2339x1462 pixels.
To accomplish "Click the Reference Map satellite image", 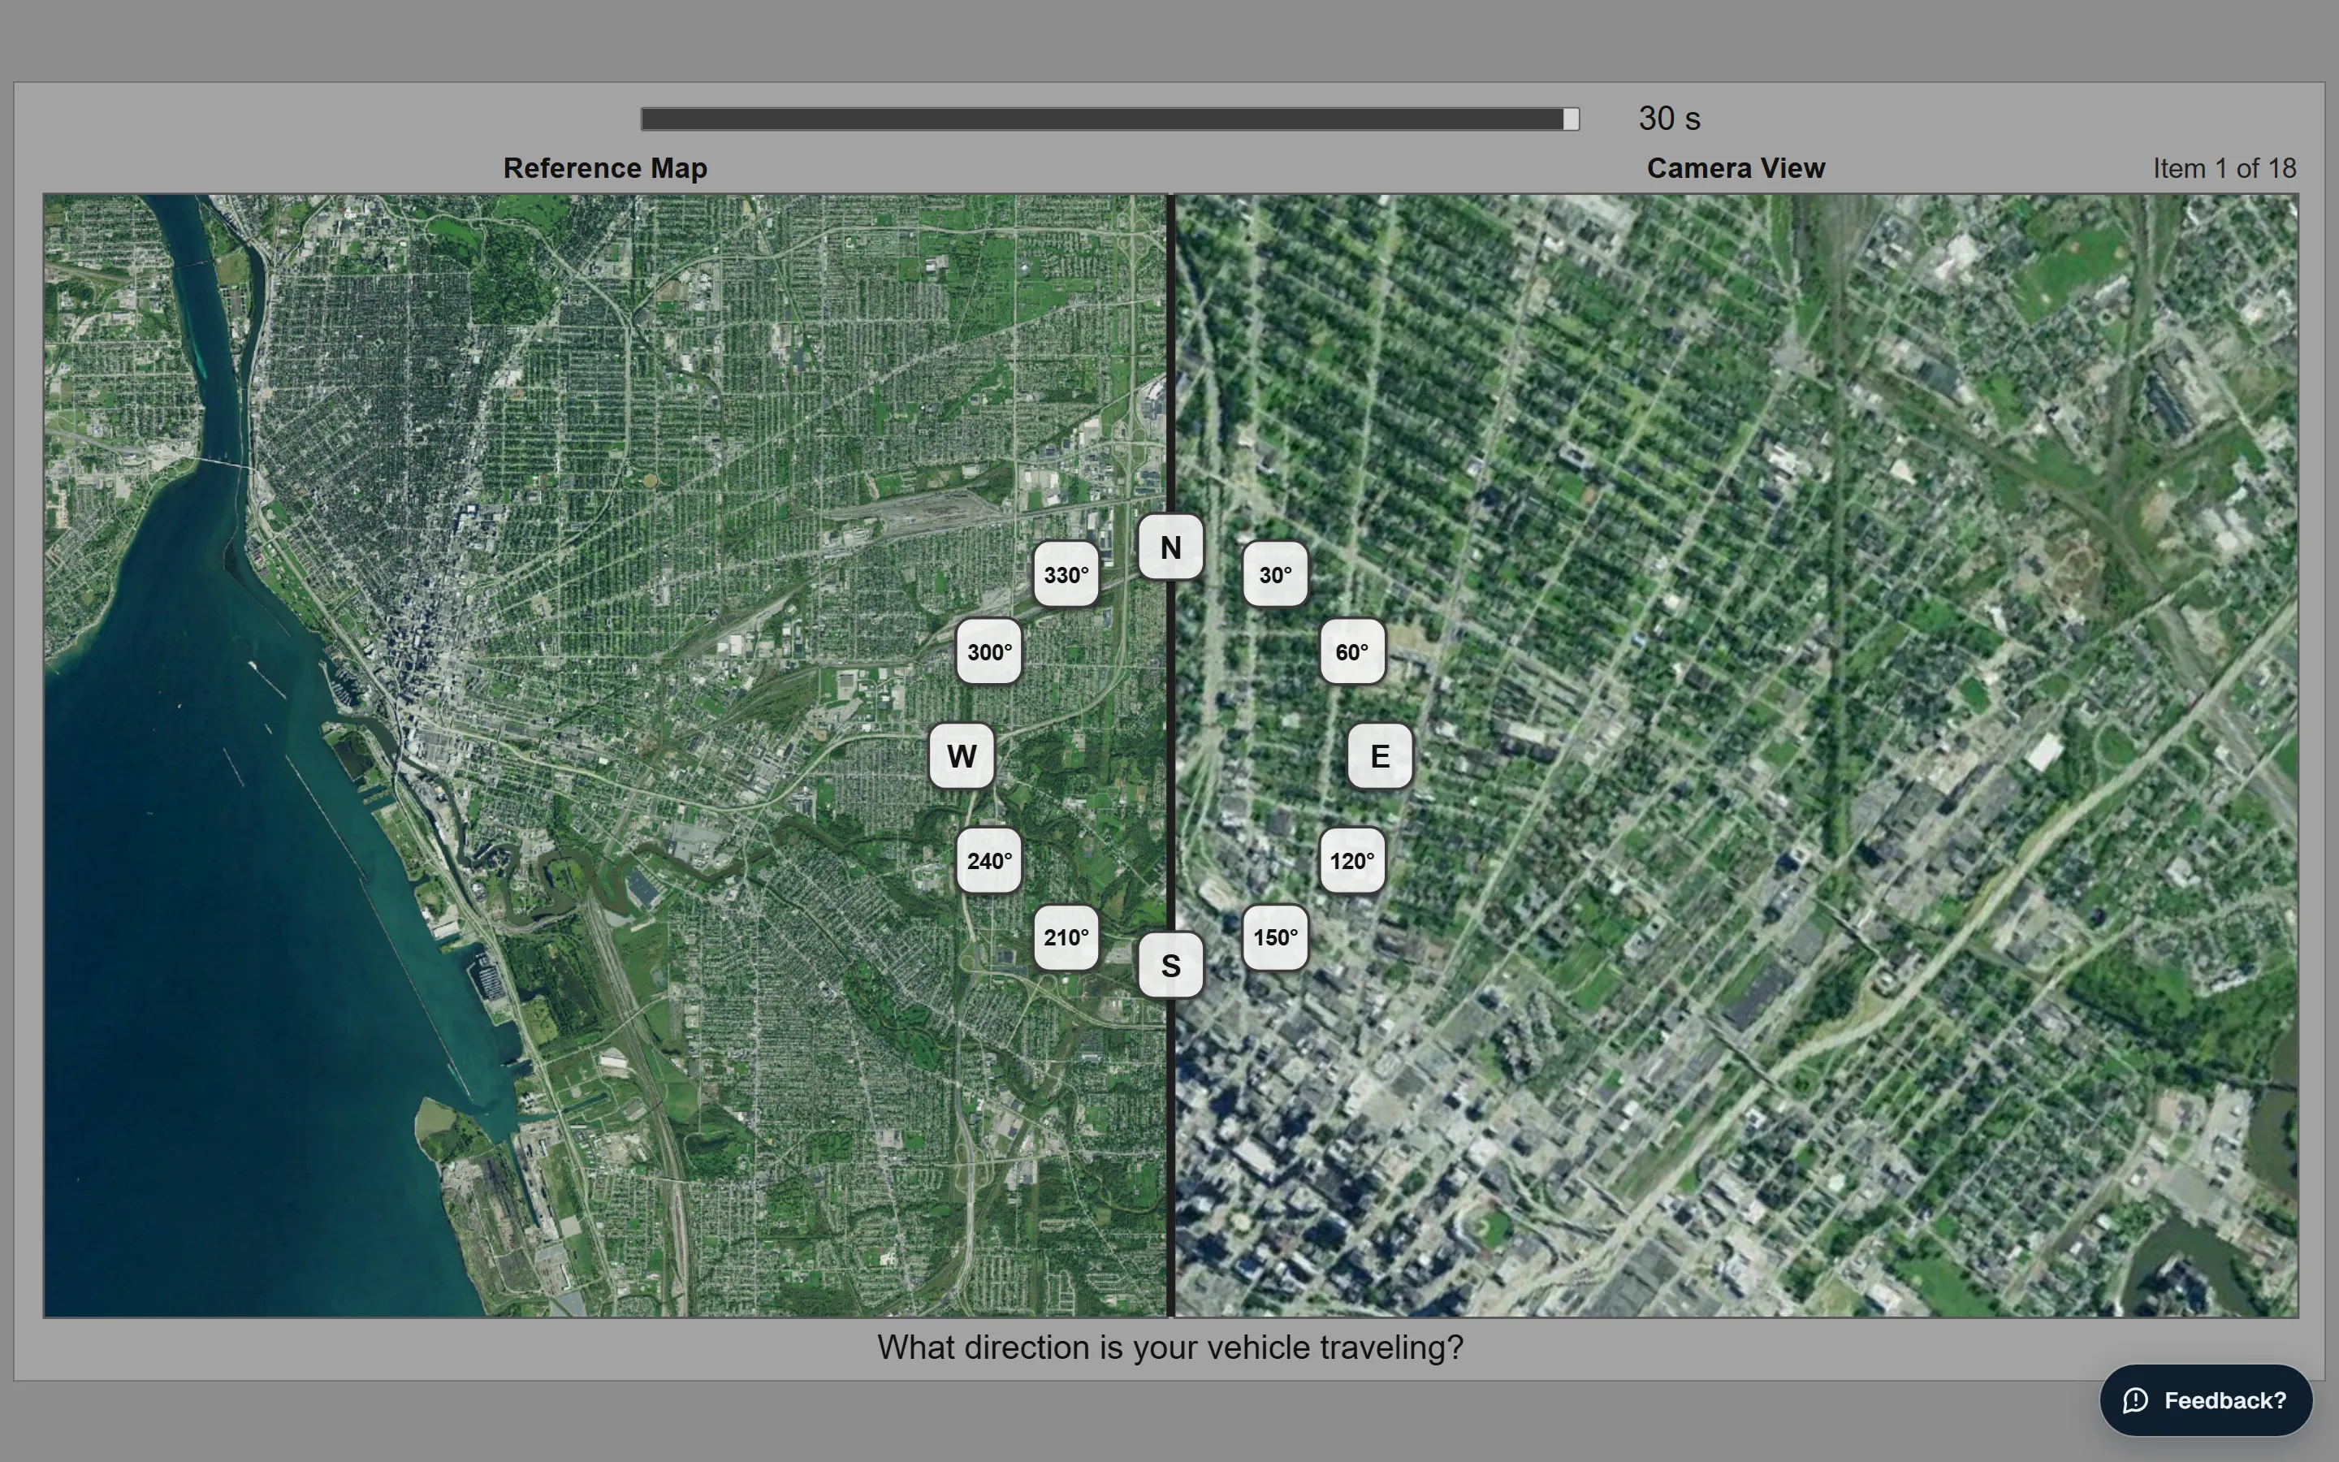I will (x=605, y=755).
